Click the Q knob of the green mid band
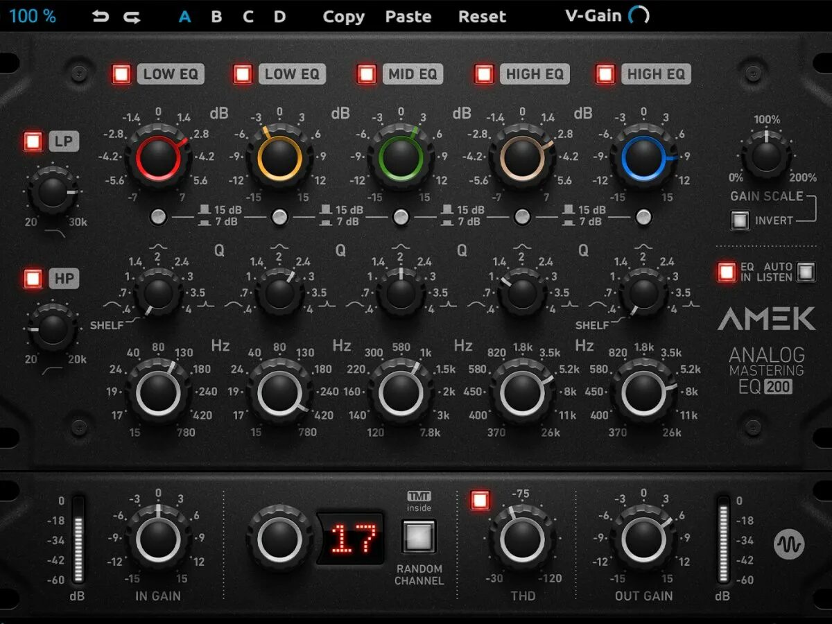The image size is (832, 624). pos(401,293)
